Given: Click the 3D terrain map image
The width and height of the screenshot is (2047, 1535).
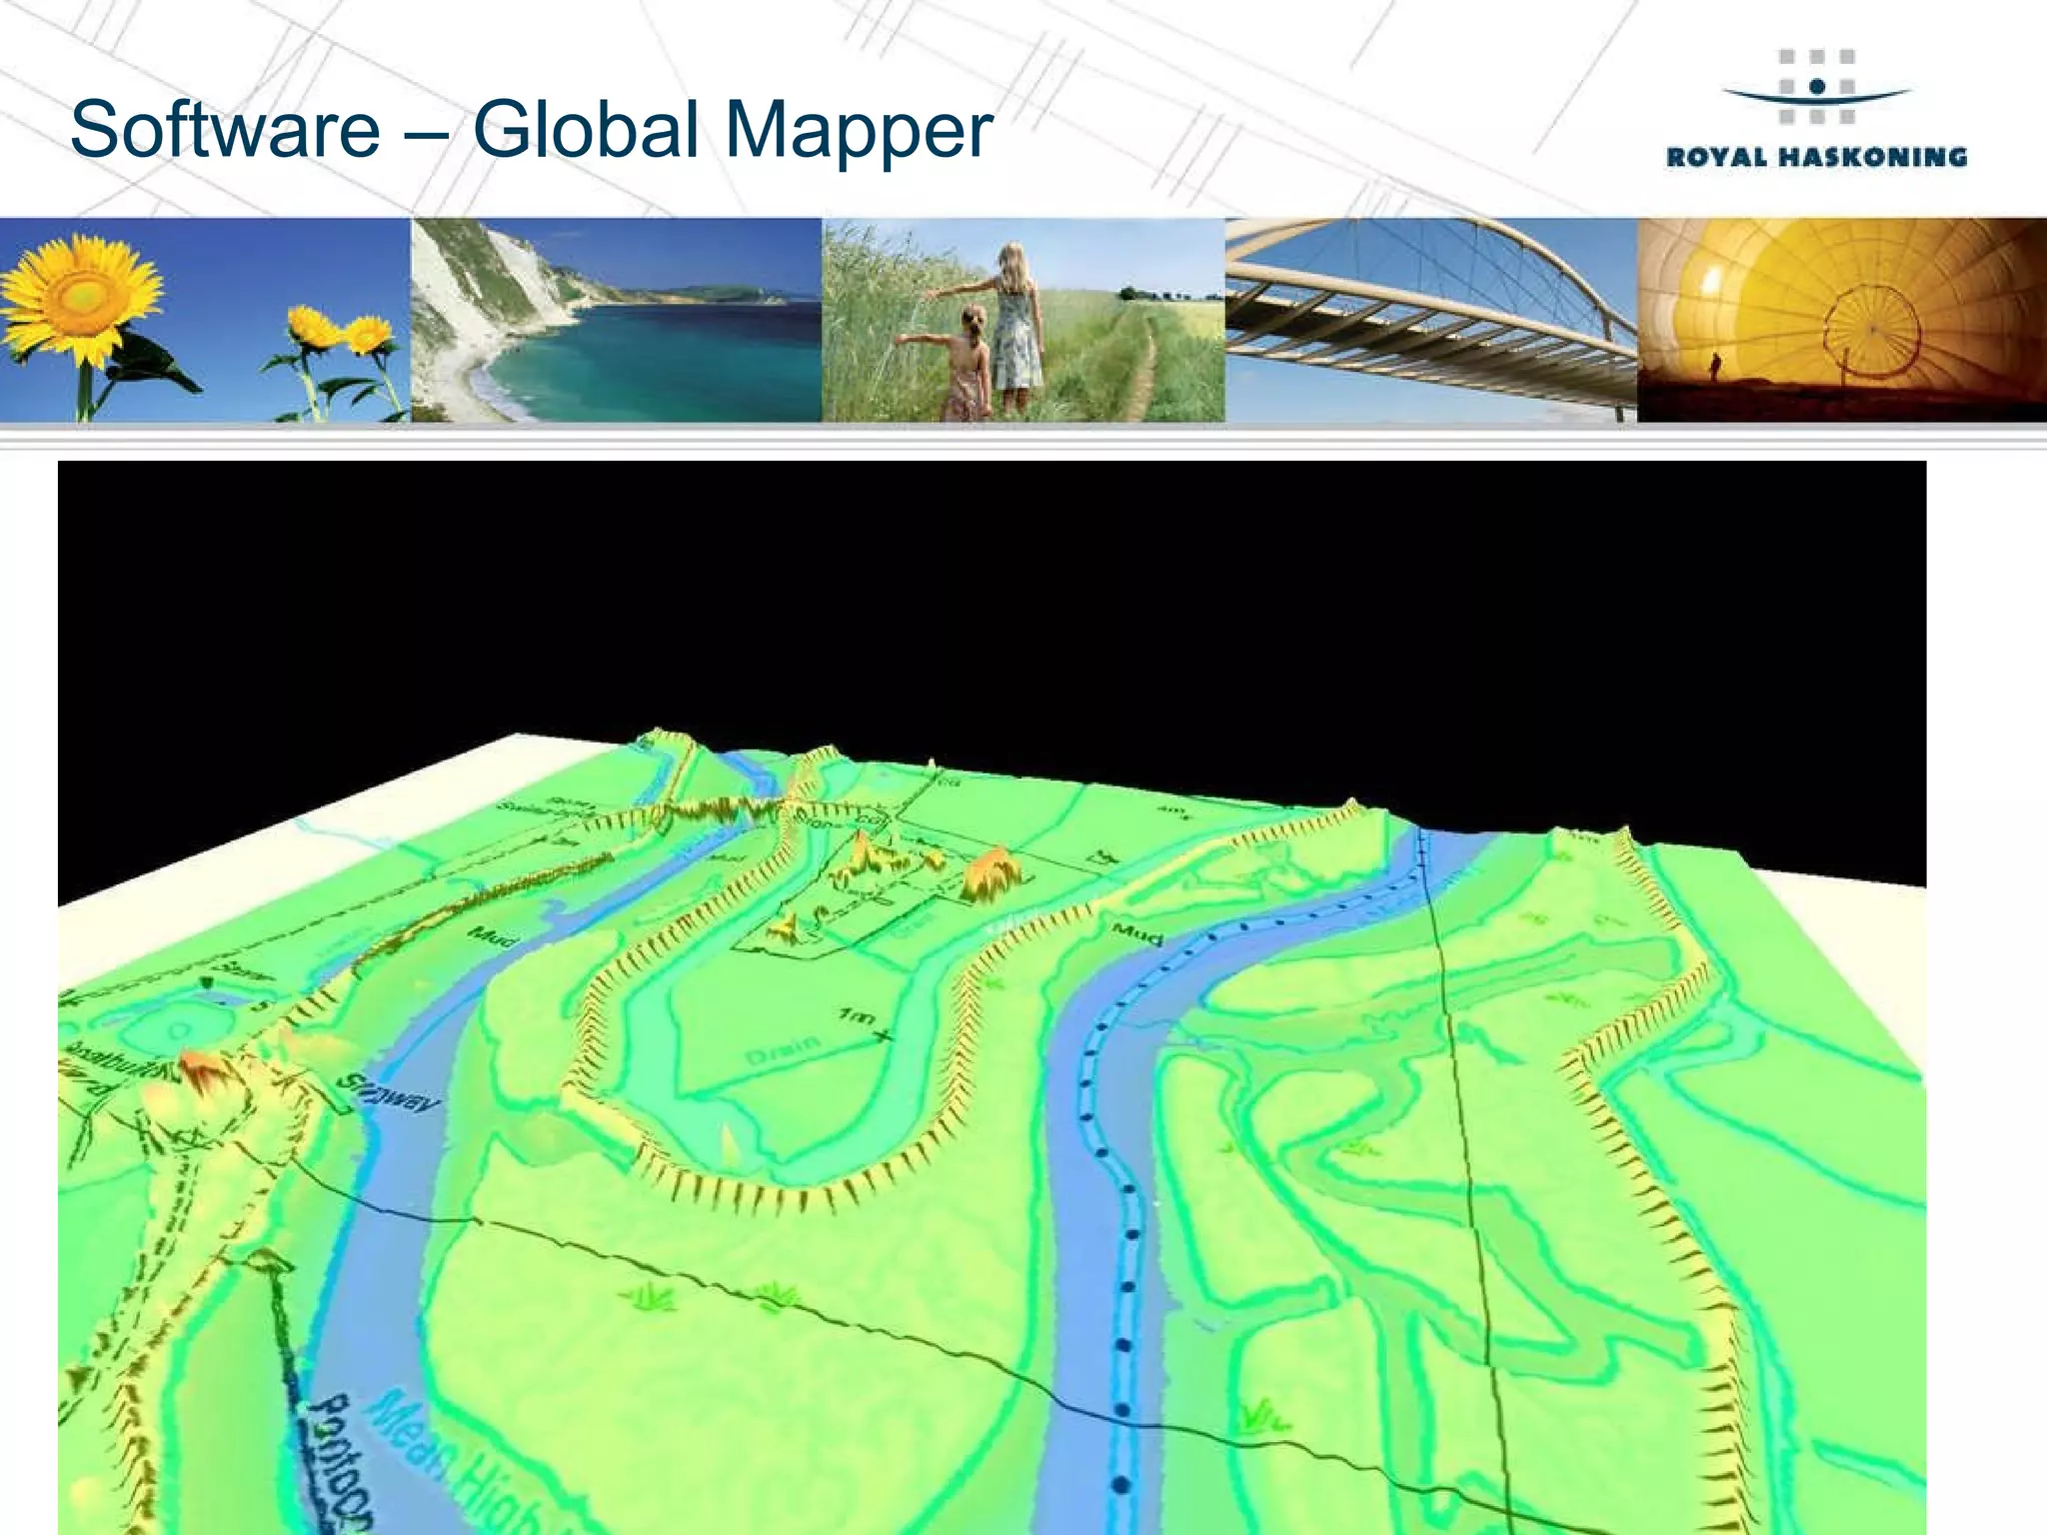Looking at the screenshot, I should click(992, 997).
